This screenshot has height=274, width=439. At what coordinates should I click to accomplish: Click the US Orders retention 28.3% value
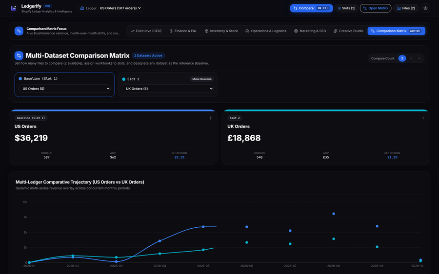pos(179,157)
